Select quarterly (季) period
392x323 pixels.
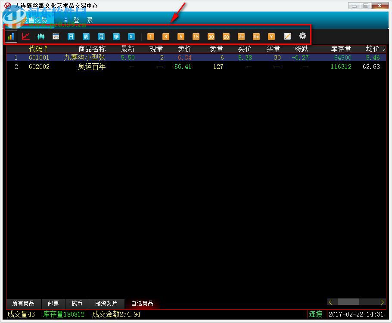point(116,37)
